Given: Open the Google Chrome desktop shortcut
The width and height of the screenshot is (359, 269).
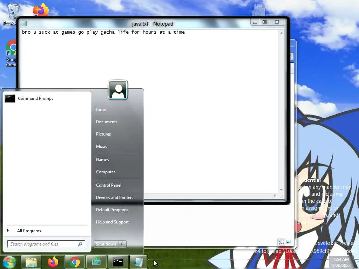Looking at the screenshot, I should pos(11,53).
